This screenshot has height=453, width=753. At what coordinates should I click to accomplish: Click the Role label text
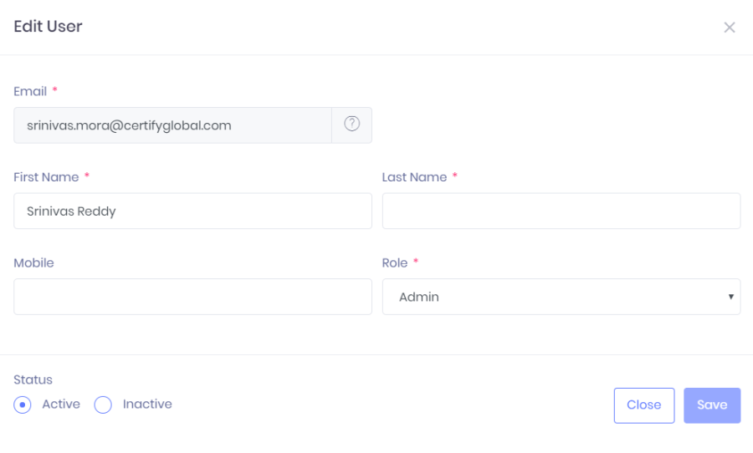(x=395, y=263)
